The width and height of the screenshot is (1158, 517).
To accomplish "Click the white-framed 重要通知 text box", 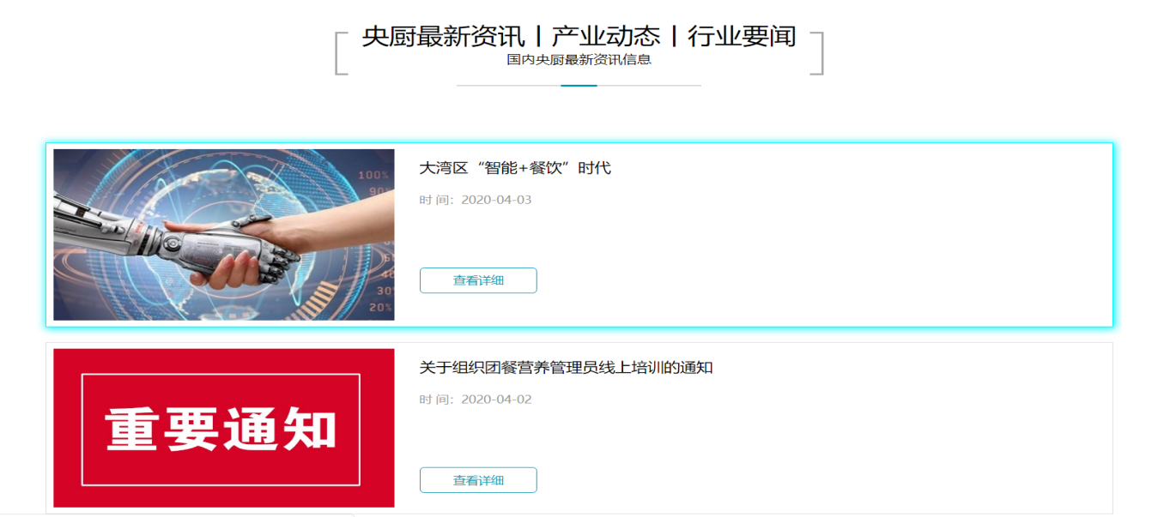I will (x=221, y=430).
